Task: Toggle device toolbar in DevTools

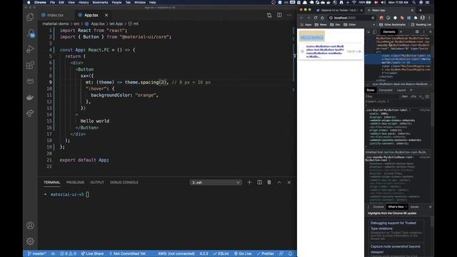Action: pyautogui.click(x=374, y=31)
